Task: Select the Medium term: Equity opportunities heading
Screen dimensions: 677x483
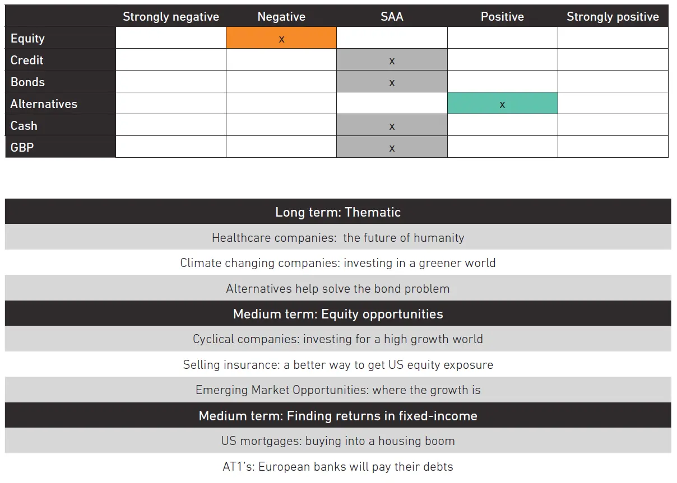Action: (338, 314)
